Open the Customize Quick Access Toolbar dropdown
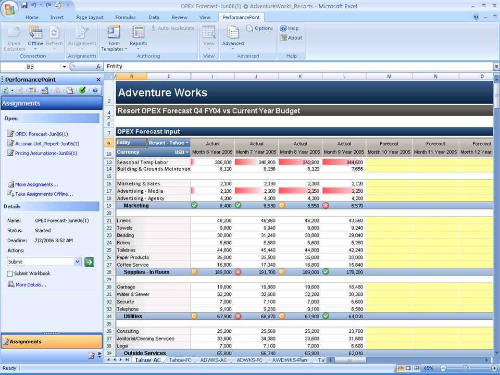 pyautogui.click(x=68, y=5)
